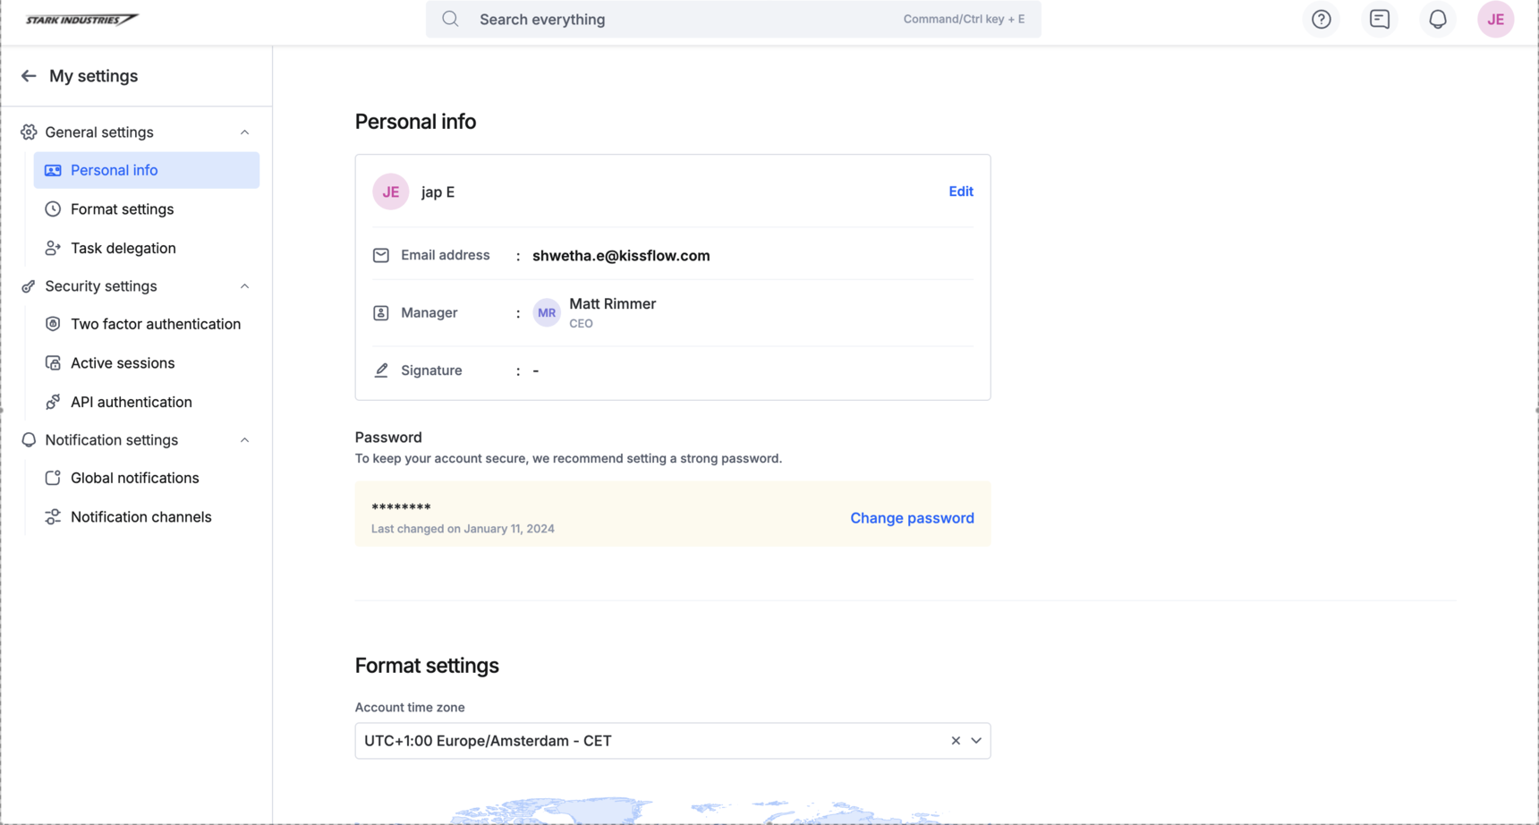Click the Two factor authentication shield icon

point(53,324)
